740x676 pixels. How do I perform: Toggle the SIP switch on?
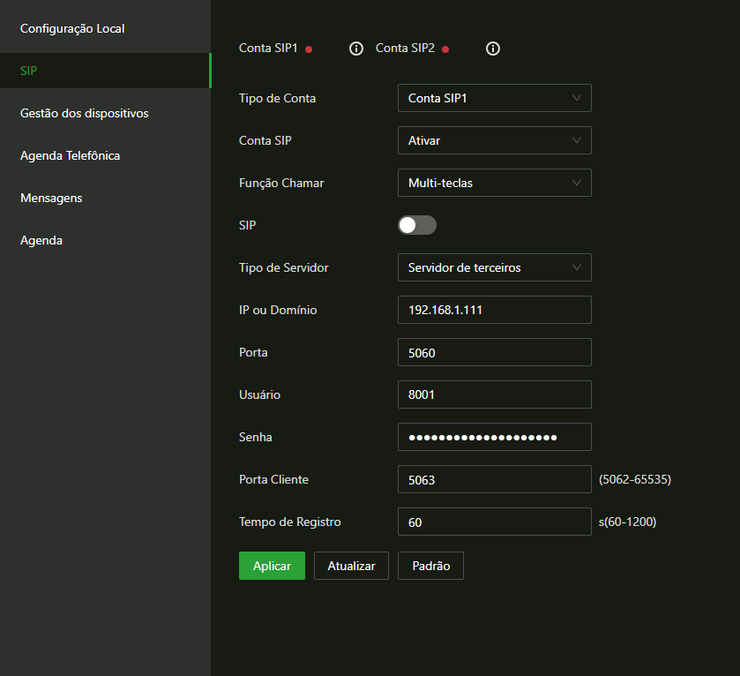[x=417, y=225]
